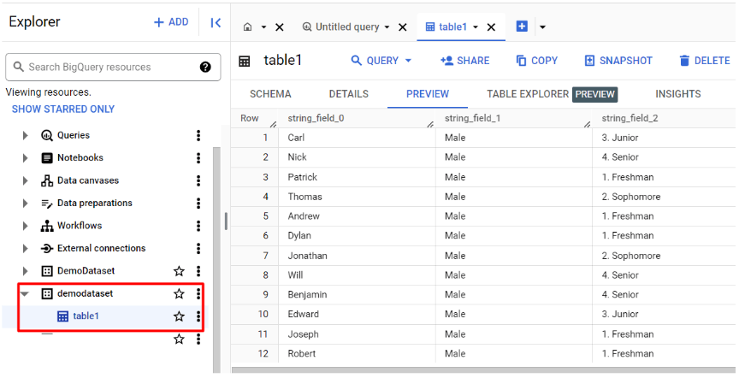
Task: Expand the Data preparations node
Action: click(26, 204)
